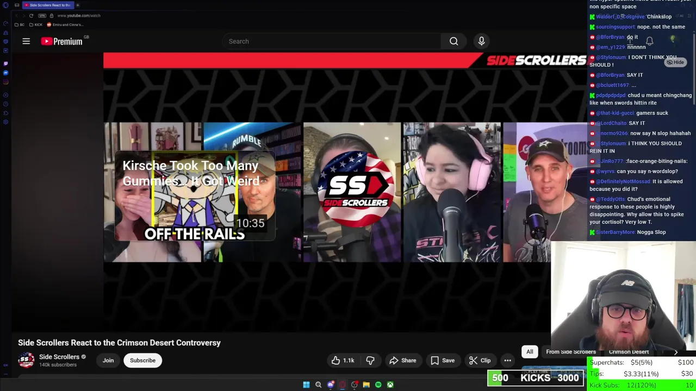696x391 pixels.
Task: Open Extensions cube icon in sidebar
Action: point(6,113)
